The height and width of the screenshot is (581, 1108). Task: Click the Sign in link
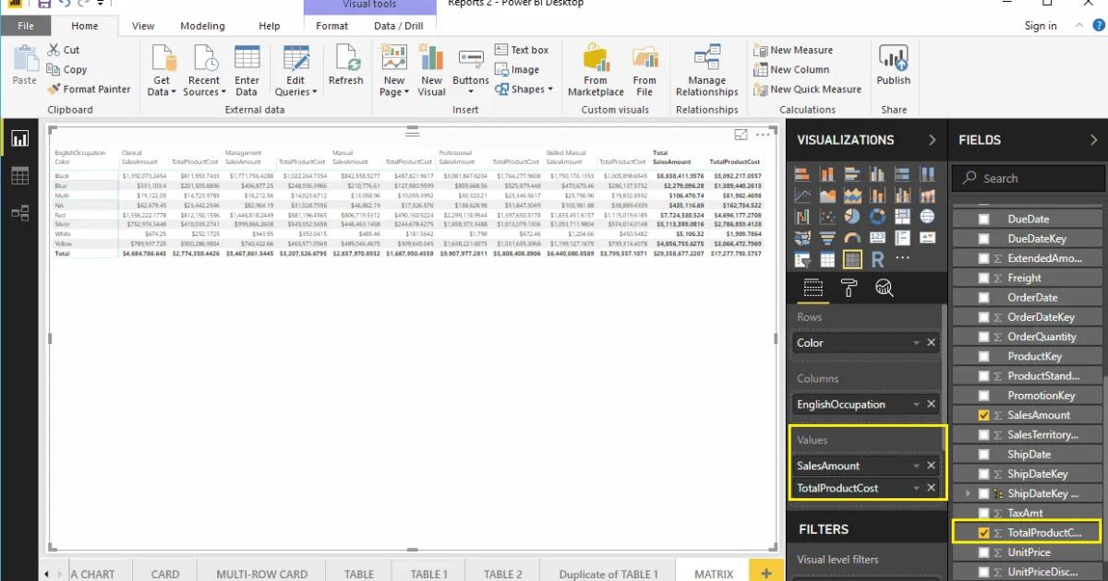point(1040,25)
